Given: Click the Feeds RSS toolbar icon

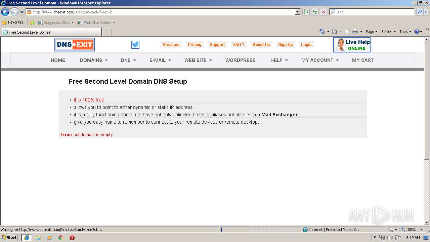Looking at the screenshot, I should coord(334,32).
